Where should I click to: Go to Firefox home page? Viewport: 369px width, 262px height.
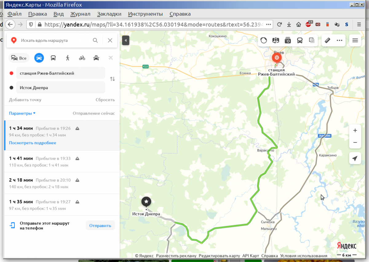point(299,24)
